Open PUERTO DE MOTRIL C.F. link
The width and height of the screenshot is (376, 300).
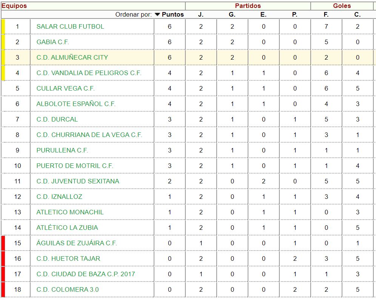click(75, 166)
